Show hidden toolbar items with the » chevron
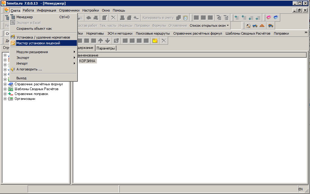The image size is (310, 194). pos(306,32)
